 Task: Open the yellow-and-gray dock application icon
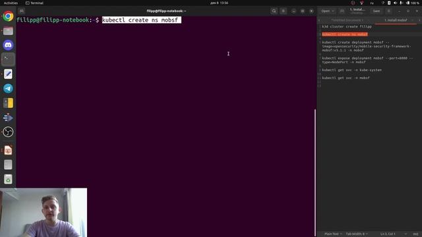click(8, 103)
